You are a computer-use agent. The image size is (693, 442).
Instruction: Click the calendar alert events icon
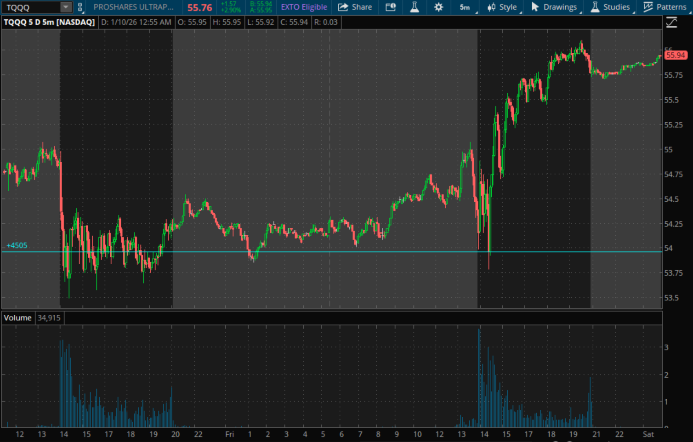[391, 7]
